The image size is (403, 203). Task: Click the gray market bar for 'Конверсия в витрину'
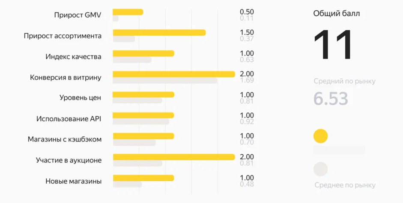164,80
